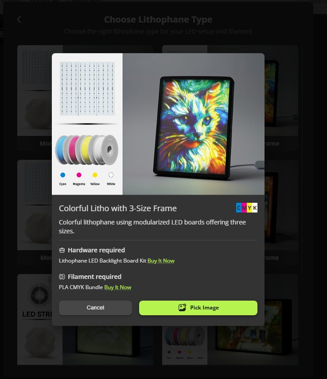
Task: Click the image icon on Pick Image
Action: [x=182, y=307]
